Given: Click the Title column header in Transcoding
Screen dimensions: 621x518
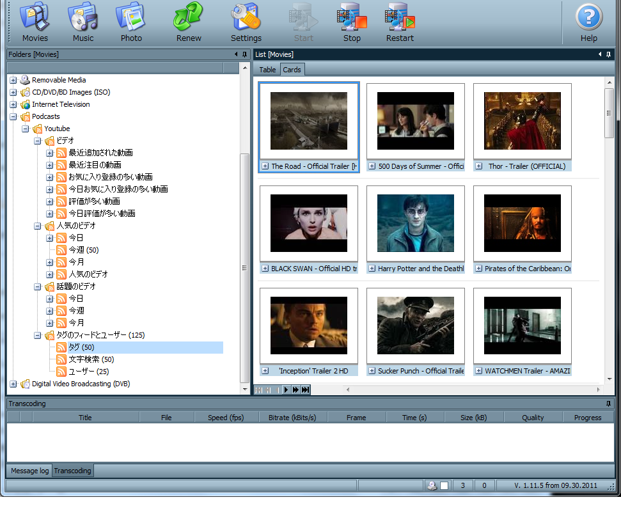Looking at the screenshot, I should click(85, 418).
